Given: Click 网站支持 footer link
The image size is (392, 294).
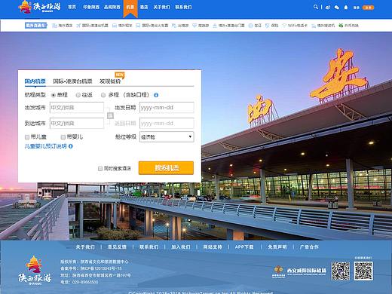Looking at the screenshot, I should (x=213, y=247).
